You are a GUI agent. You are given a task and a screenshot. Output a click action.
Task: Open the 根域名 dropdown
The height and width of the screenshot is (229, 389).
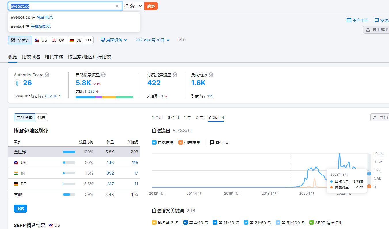click(x=133, y=6)
